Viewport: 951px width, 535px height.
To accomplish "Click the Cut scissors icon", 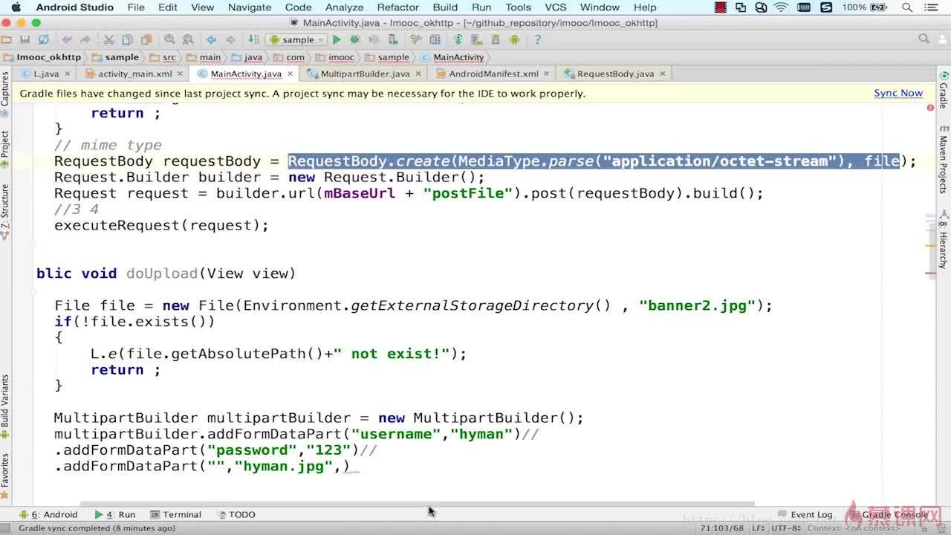I will tap(108, 39).
